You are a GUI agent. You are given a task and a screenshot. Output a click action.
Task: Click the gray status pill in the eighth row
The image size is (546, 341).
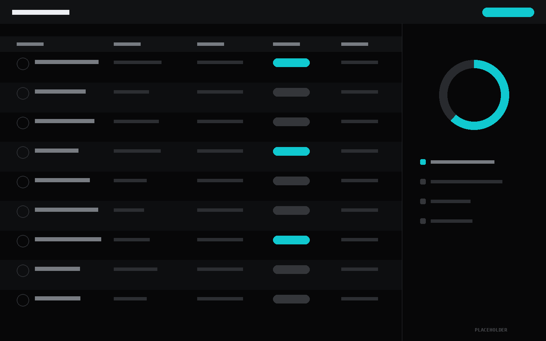tap(291, 269)
